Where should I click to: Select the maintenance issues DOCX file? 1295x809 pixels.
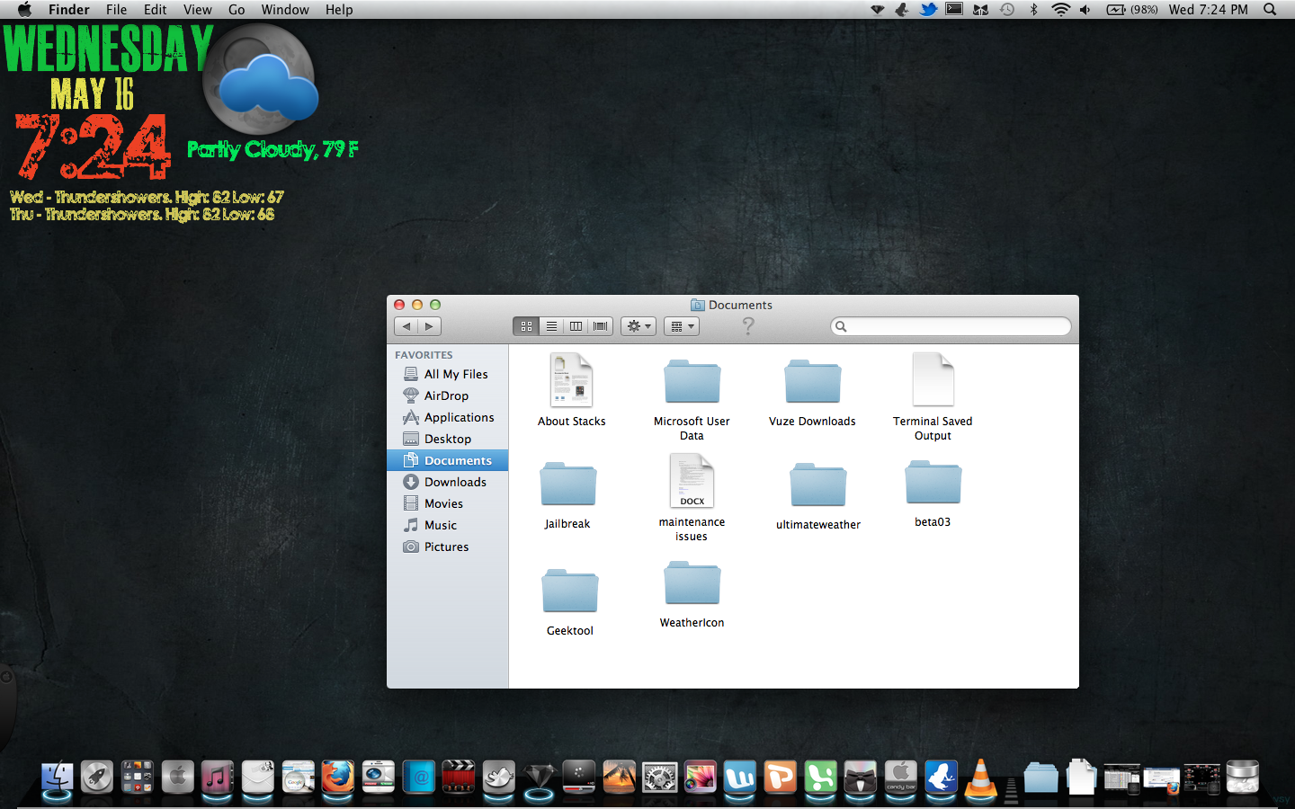click(x=692, y=497)
